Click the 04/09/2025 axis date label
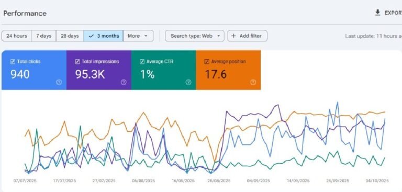 tap(259, 180)
